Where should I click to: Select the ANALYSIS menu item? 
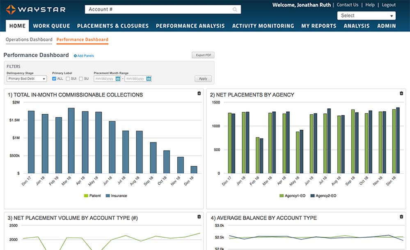(357, 26)
